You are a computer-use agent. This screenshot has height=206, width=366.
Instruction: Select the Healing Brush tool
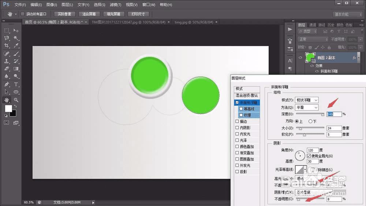point(7,54)
